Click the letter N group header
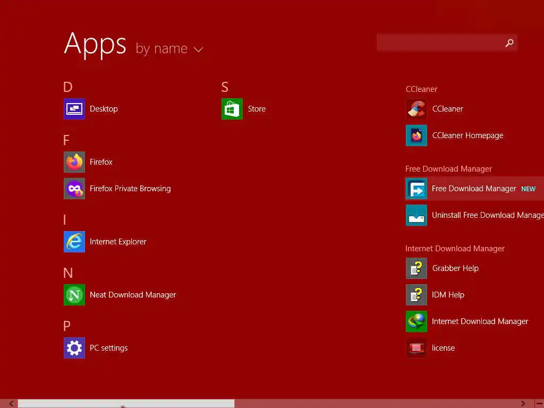This screenshot has height=408, width=544. [x=68, y=273]
